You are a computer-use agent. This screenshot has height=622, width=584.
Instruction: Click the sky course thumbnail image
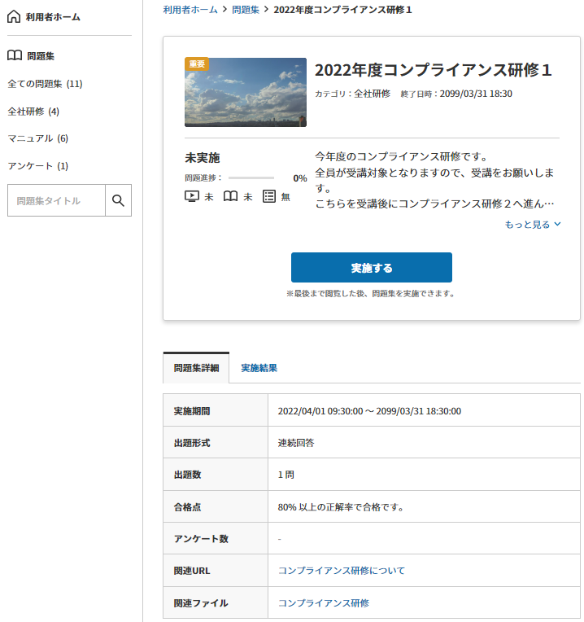[246, 93]
